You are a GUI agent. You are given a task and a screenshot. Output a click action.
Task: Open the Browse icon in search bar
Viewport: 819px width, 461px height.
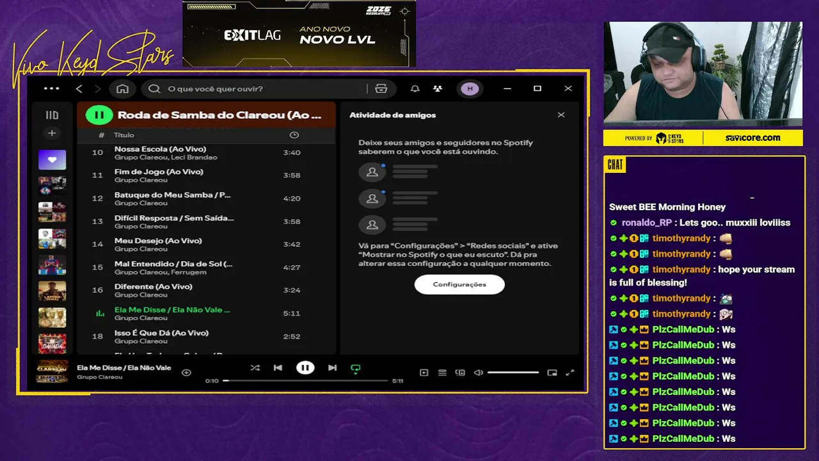pos(381,88)
